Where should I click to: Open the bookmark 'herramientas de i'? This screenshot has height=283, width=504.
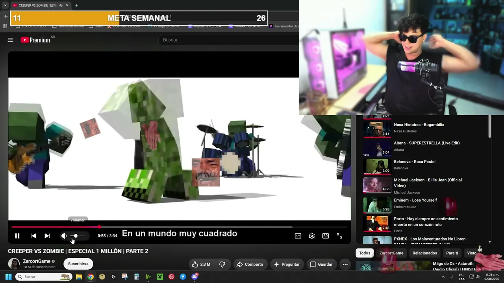click(x=284, y=26)
